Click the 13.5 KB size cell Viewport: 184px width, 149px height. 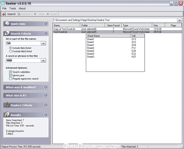point(157,29)
